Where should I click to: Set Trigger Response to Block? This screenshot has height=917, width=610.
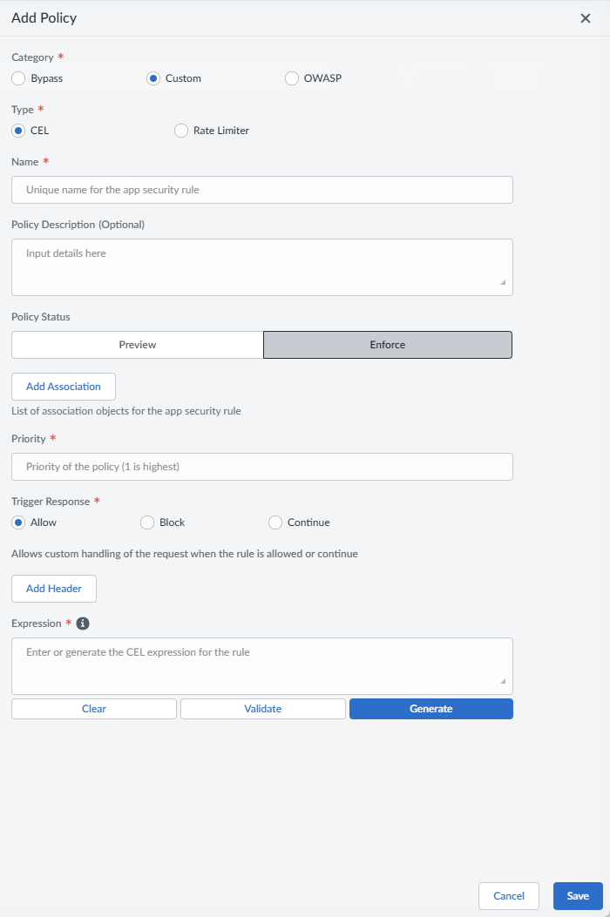(x=147, y=523)
